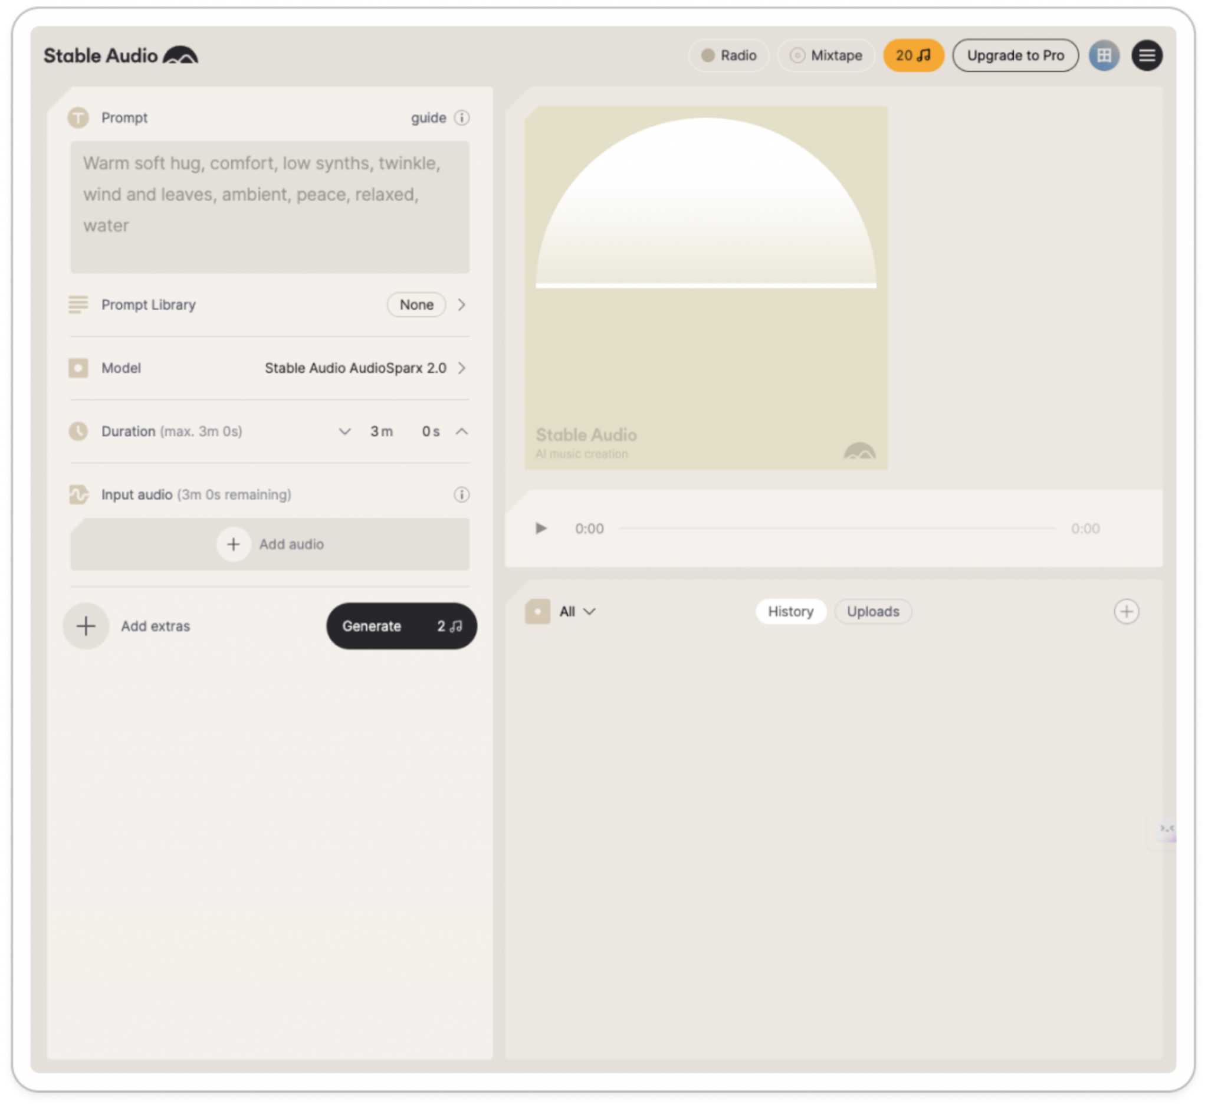The height and width of the screenshot is (1108, 1208).
Task: Open the Stable Audio AudioSparx 2.0 model chevron
Action: click(x=462, y=368)
